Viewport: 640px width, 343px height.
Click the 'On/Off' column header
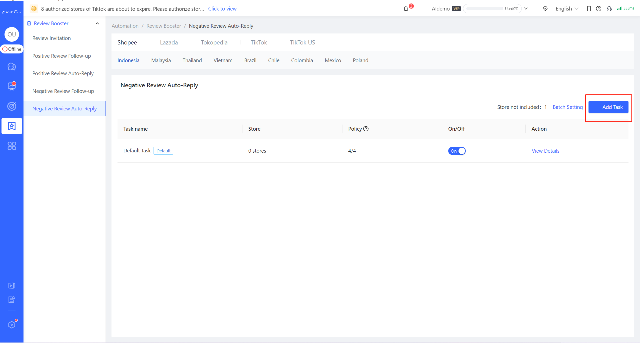click(456, 129)
